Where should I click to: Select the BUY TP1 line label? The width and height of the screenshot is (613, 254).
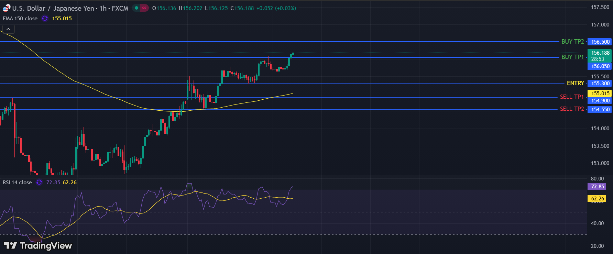[572, 57]
